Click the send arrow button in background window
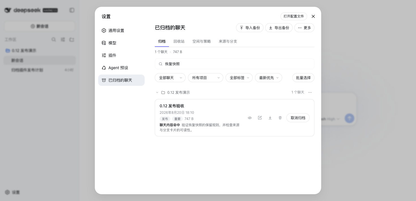Image resolution: width=416 pixels, height=201 pixels. click(349, 118)
